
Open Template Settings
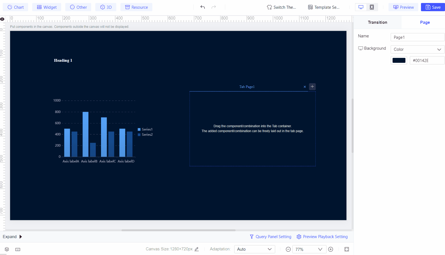coord(324,7)
